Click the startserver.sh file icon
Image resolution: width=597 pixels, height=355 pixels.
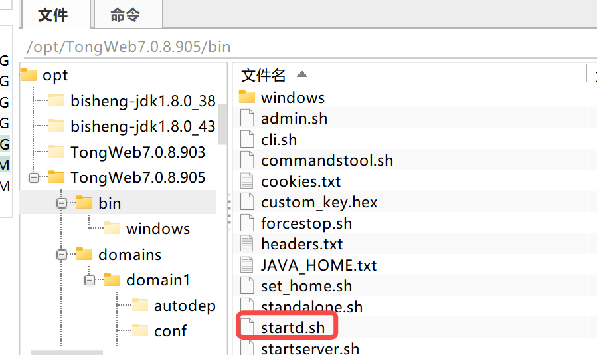pos(247,348)
